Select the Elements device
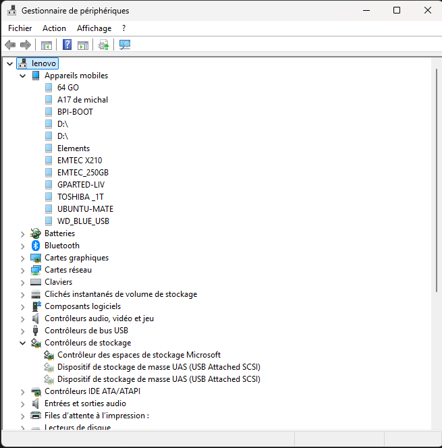Viewport: 442px width, 448px height. tap(74, 148)
